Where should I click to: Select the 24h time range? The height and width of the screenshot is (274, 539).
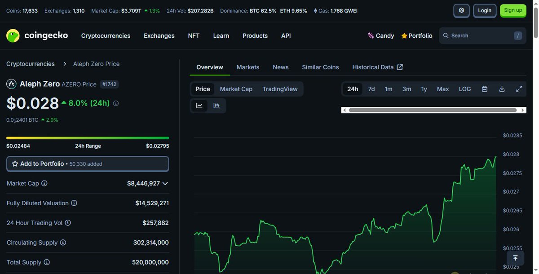click(353, 89)
